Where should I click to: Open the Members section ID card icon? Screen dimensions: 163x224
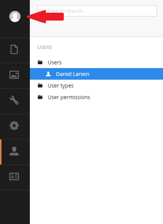click(14, 177)
